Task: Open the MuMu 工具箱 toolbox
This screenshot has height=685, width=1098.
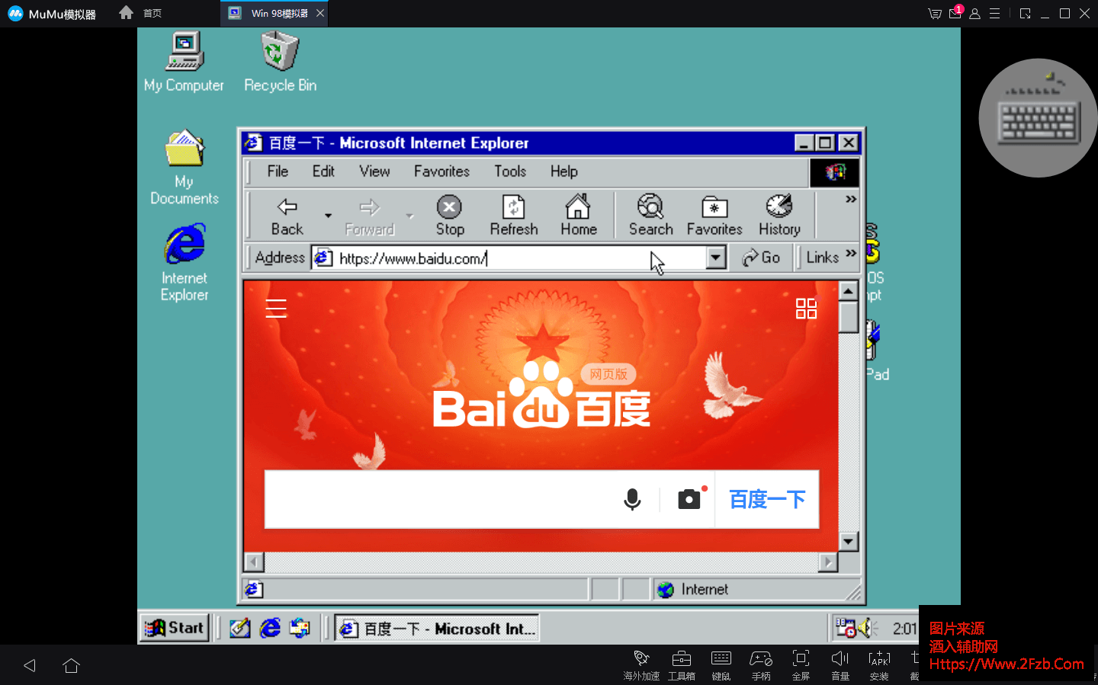Action: click(682, 664)
